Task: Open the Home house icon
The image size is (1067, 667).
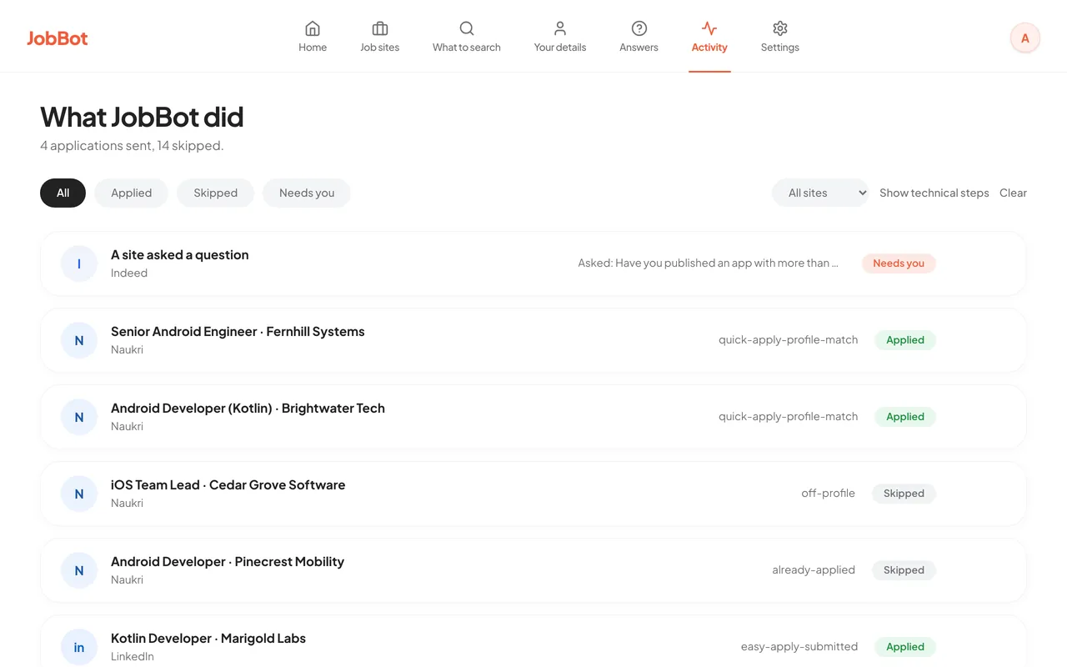Action: (x=313, y=28)
